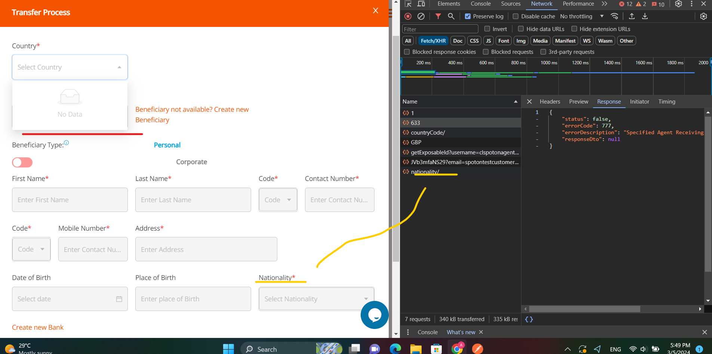Viewport: 712px width, 354px height.
Task: Check Blocked requests checkbox
Action: pos(486,52)
